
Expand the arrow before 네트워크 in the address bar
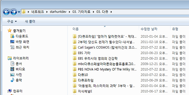[x=28, y=12]
